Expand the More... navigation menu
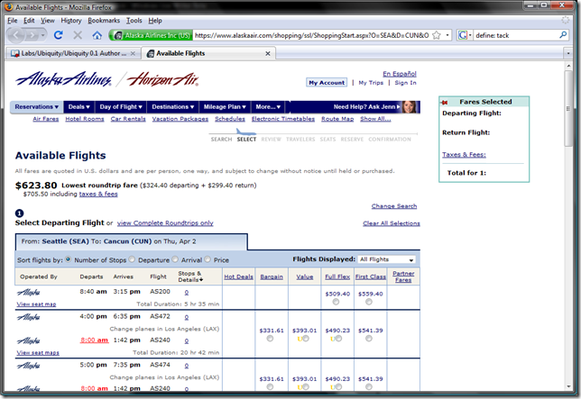 pos(268,107)
